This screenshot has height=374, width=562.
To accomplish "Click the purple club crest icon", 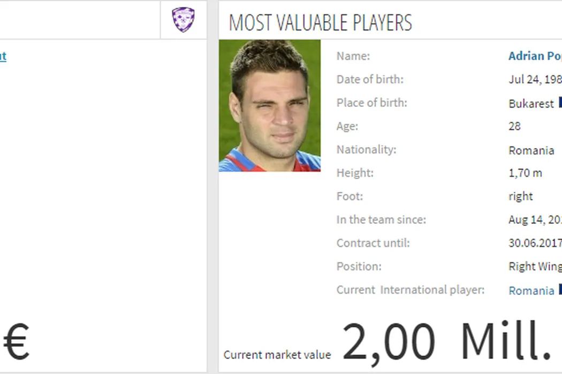I will (x=183, y=20).
